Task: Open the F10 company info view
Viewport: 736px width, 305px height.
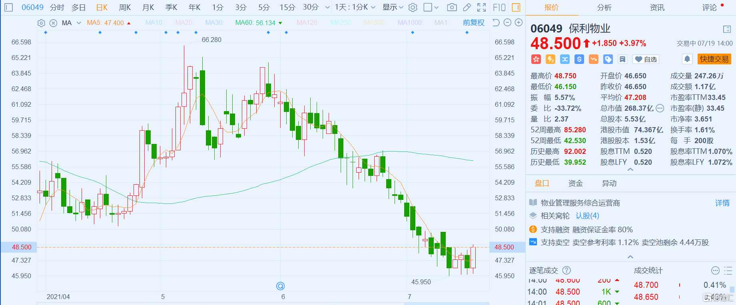Action: point(499,7)
